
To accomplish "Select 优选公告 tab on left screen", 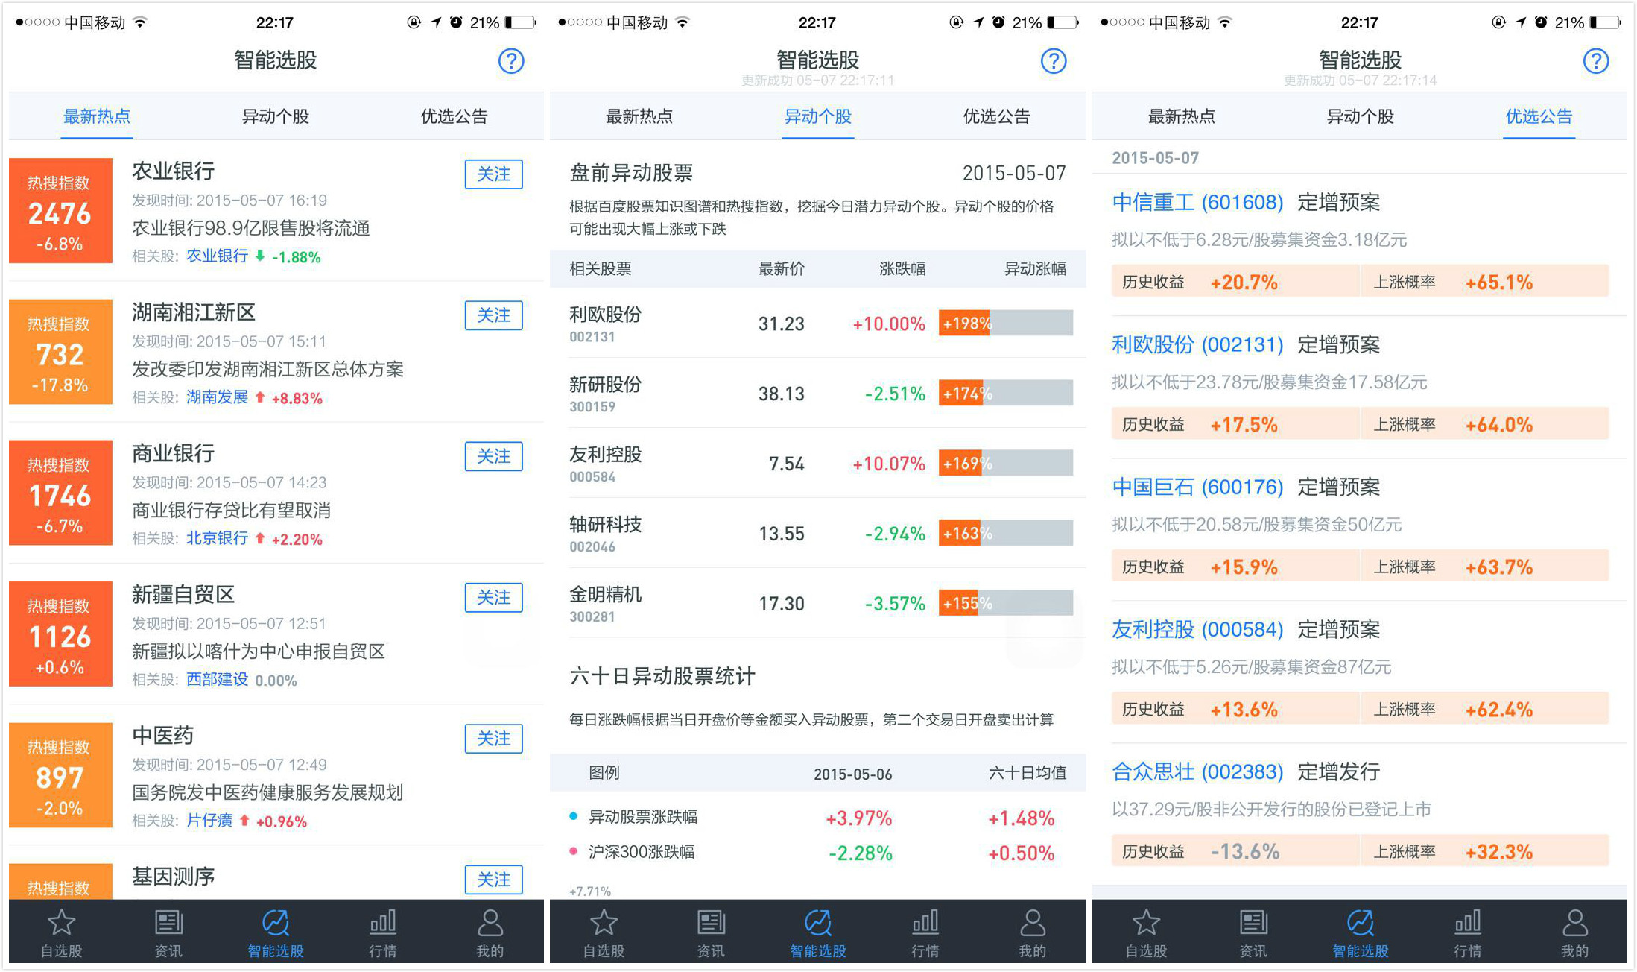I will click(x=455, y=116).
